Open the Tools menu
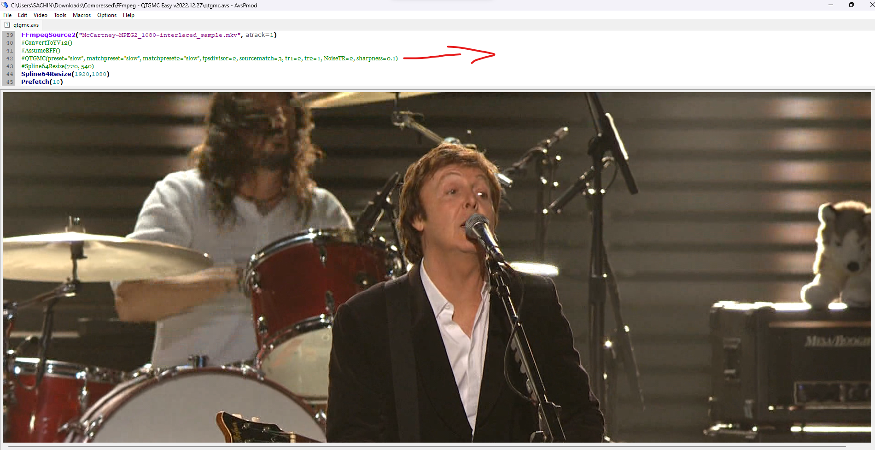 point(60,15)
